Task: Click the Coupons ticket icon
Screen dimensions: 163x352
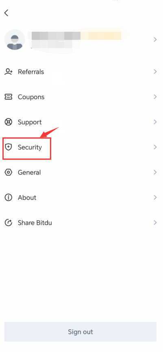Action: point(8,97)
